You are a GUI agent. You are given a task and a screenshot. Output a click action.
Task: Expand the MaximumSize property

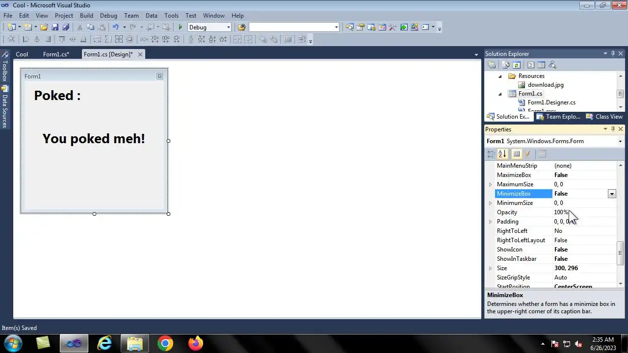490,184
